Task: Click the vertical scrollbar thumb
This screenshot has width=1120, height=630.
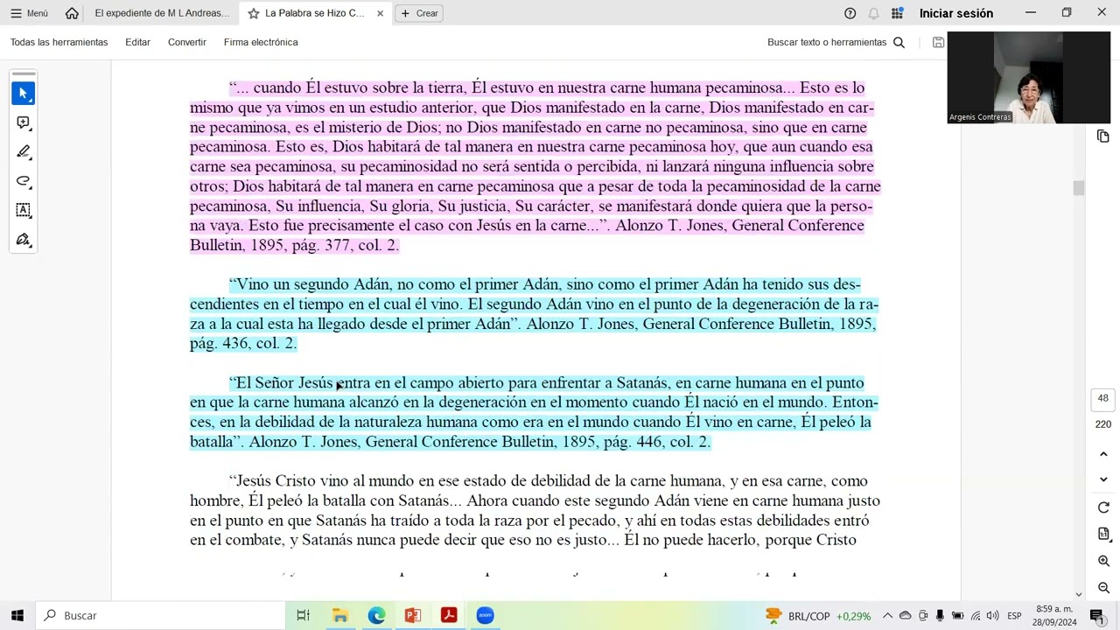Action: pyautogui.click(x=1078, y=188)
